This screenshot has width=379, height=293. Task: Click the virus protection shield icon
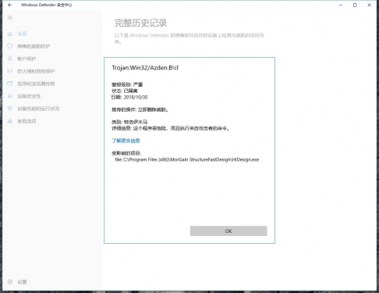click(x=10, y=46)
